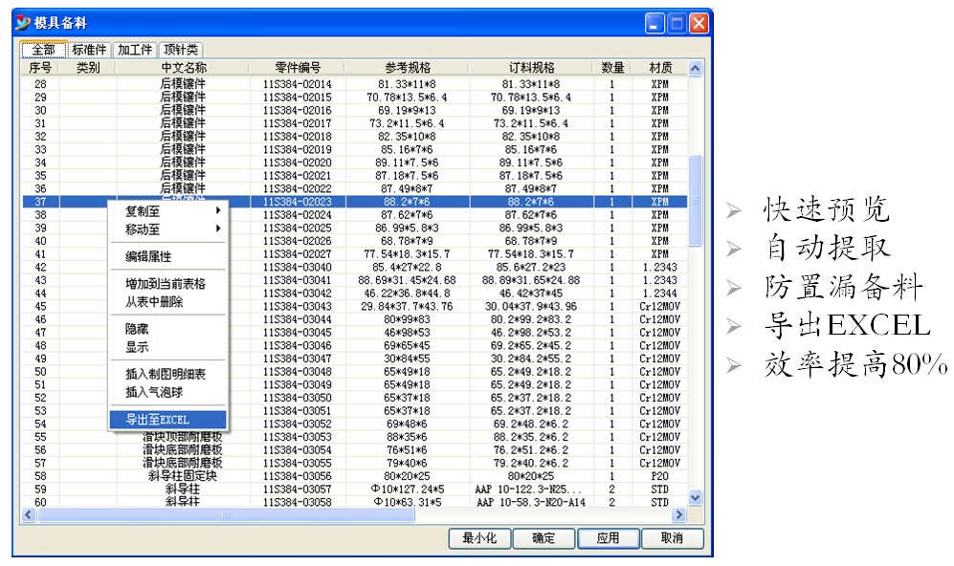Viewport: 954px width, 566px height.
Task: Click the vertical scrollbar up arrow
Action: point(696,68)
